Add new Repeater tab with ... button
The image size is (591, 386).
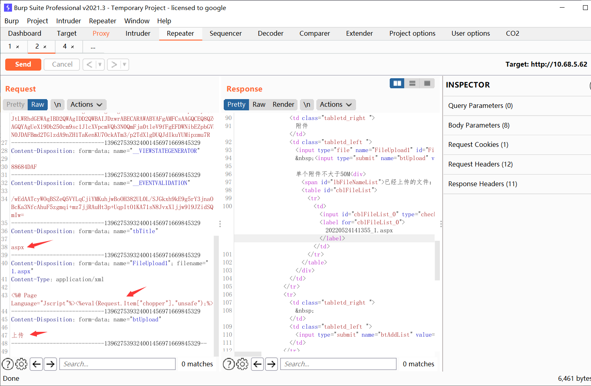click(x=93, y=47)
